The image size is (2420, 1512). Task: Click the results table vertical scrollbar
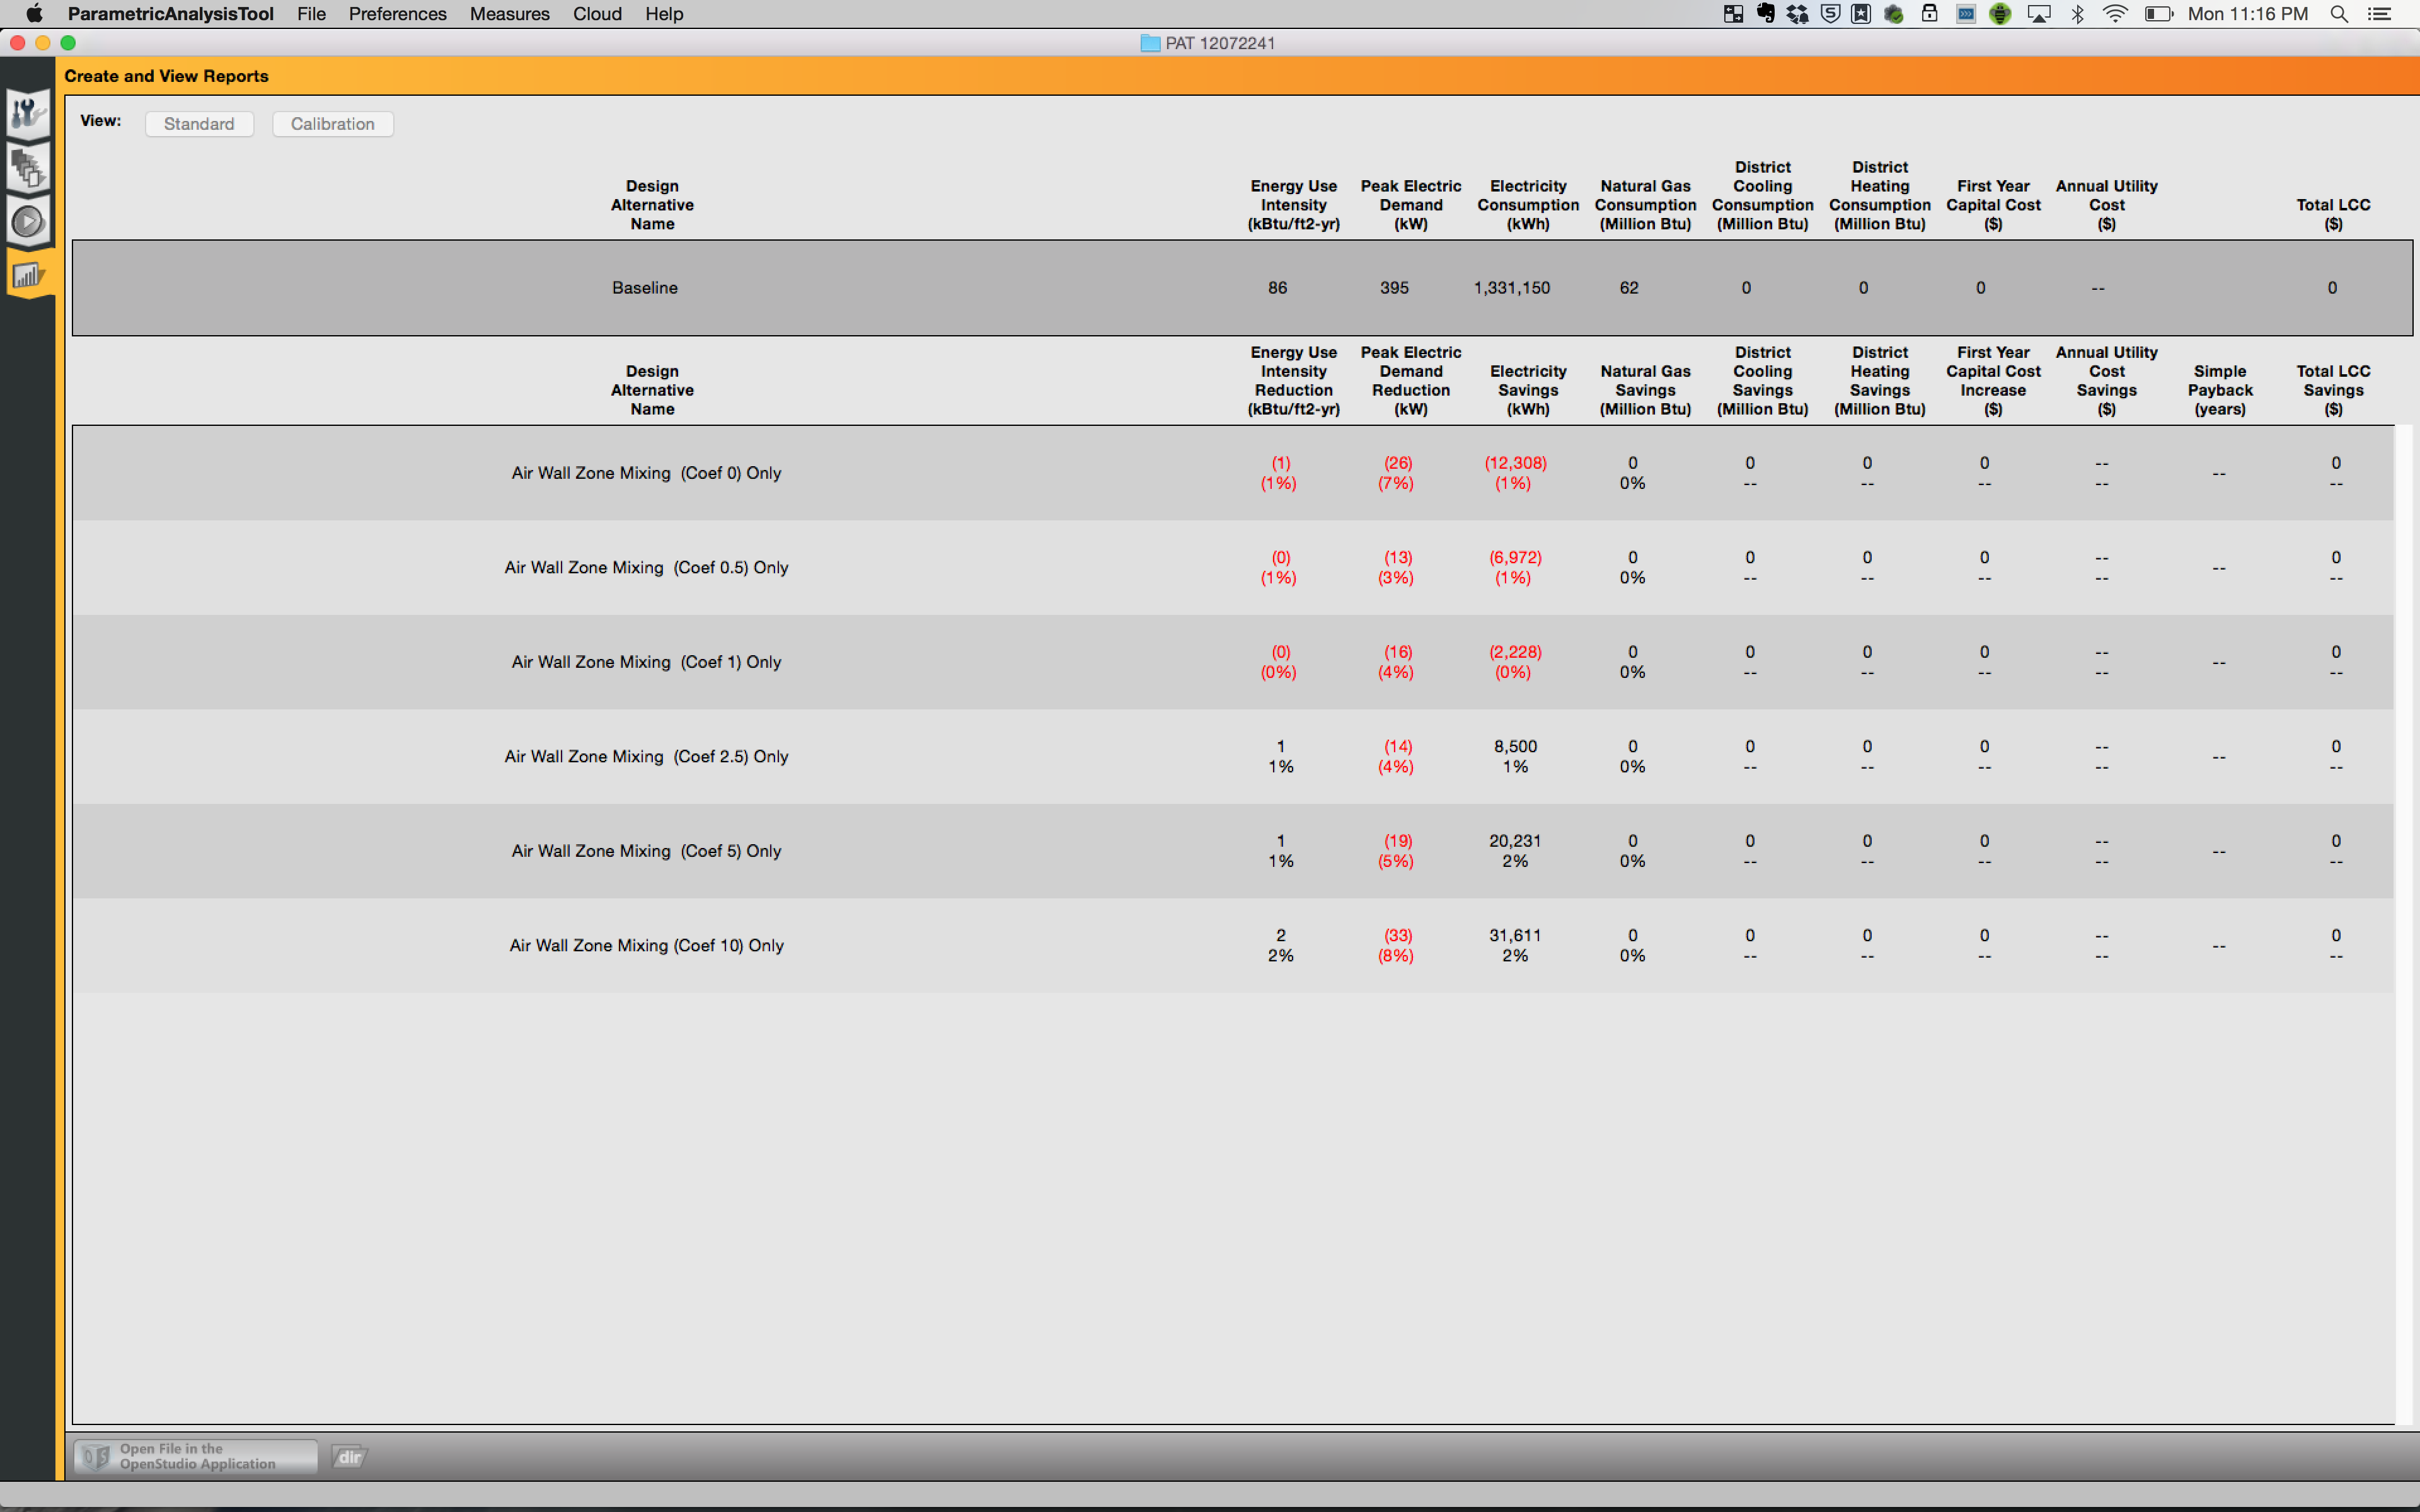click(x=2403, y=924)
